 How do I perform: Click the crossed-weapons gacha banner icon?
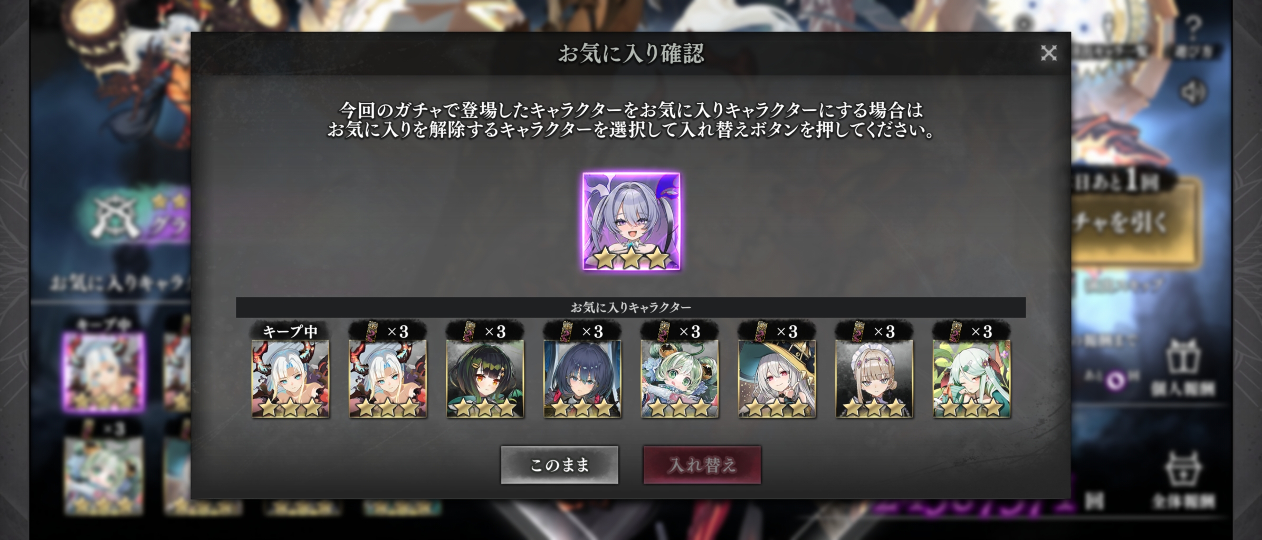116,217
